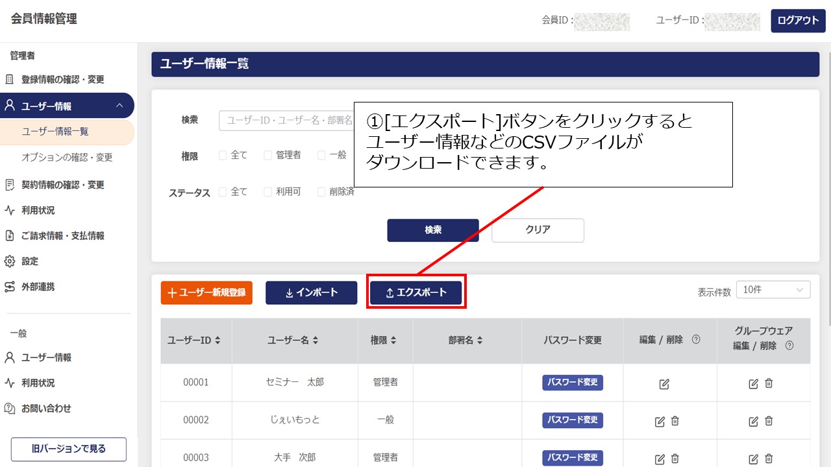Click trash icon in 00002 edit/delete column
831x467 pixels.
(675, 421)
